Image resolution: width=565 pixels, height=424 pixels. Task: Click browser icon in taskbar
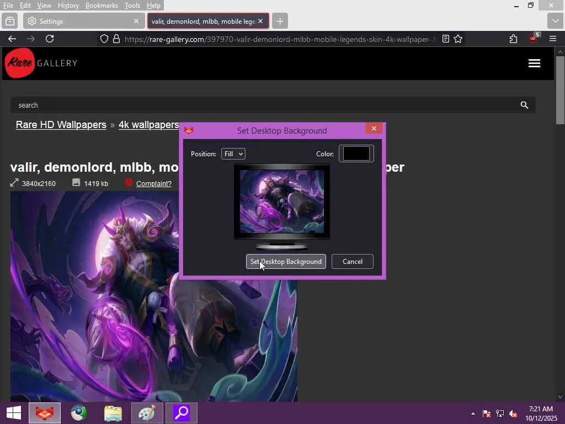tap(45, 413)
